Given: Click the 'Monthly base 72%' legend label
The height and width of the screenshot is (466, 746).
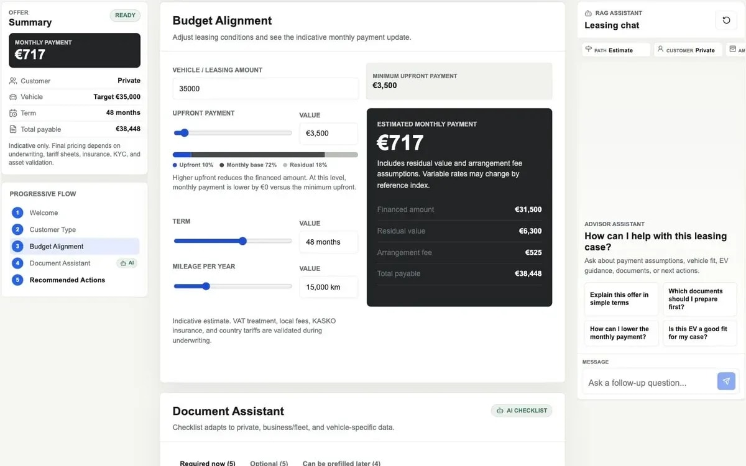Looking at the screenshot, I should pyautogui.click(x=248, y=165).
